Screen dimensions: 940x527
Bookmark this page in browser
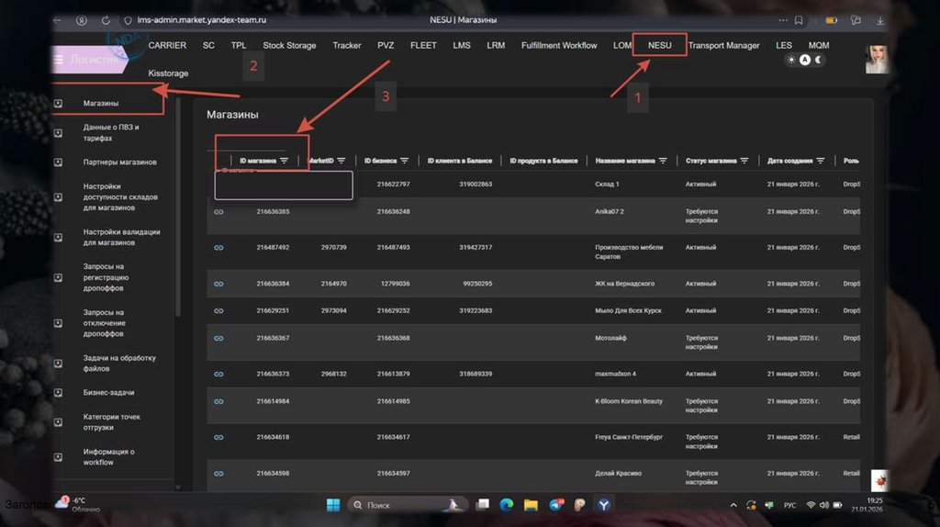coord(799,20)
